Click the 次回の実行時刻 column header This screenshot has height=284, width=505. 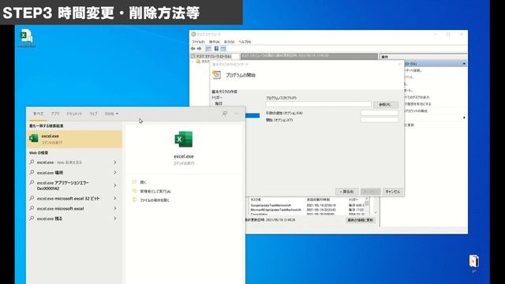coord(318,200)
